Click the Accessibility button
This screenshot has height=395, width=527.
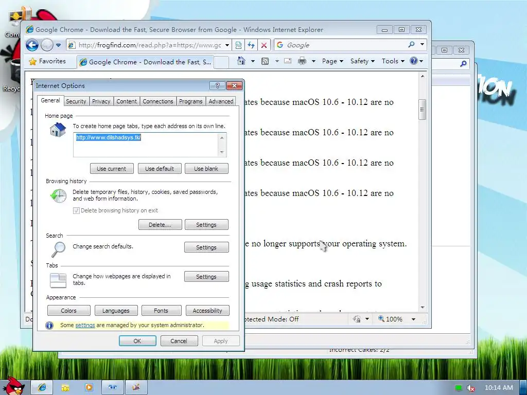(x=207, y=311)
